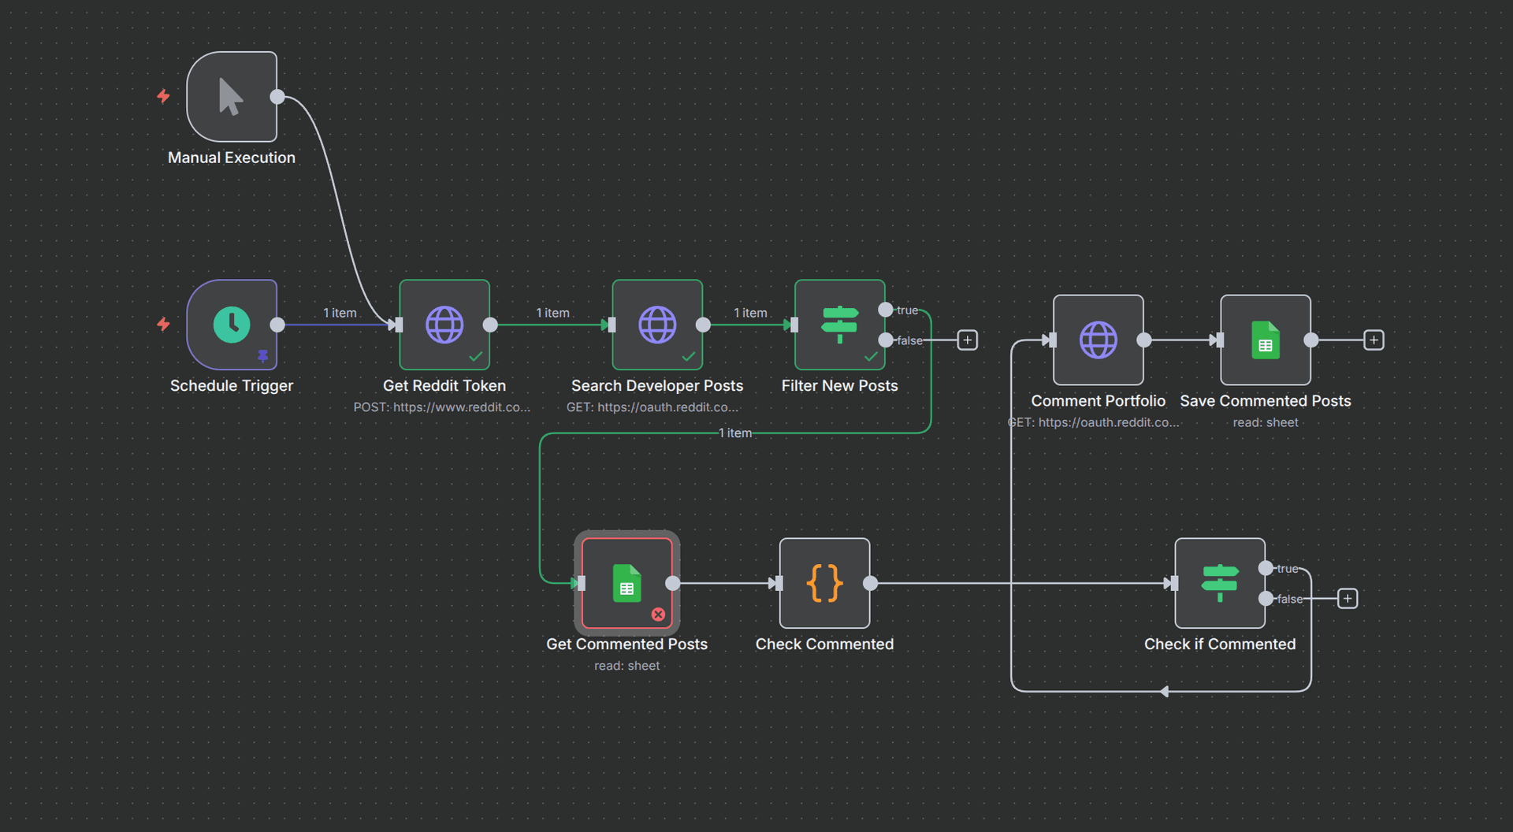Click the true output of Filter New Posts
1513x832 pixels.
tap(886, 310)
